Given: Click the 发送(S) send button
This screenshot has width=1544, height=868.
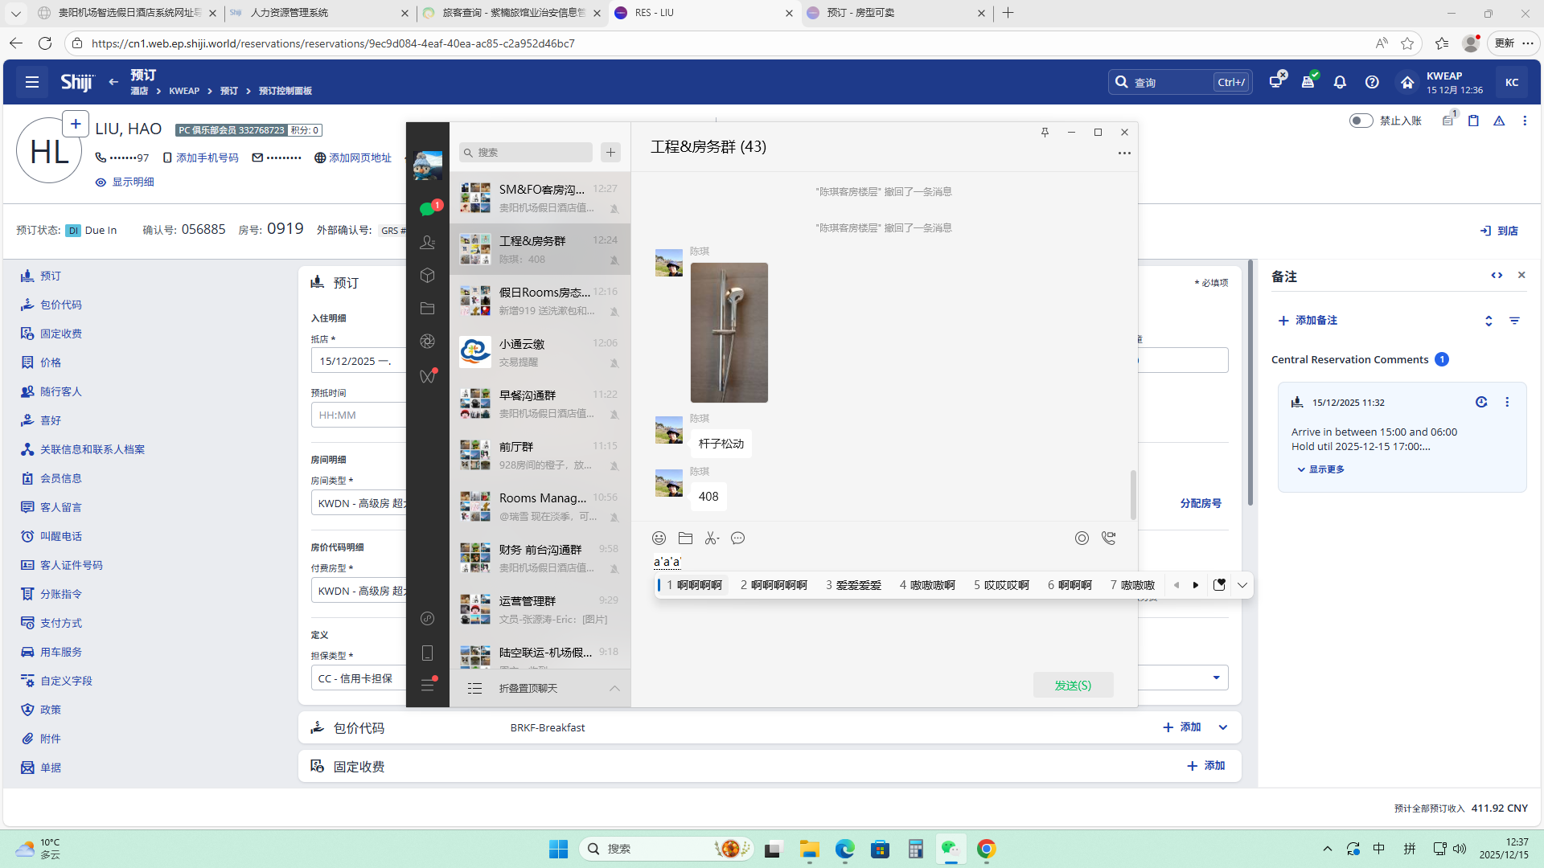Looking at the screenshot, I should point(1073,686).
